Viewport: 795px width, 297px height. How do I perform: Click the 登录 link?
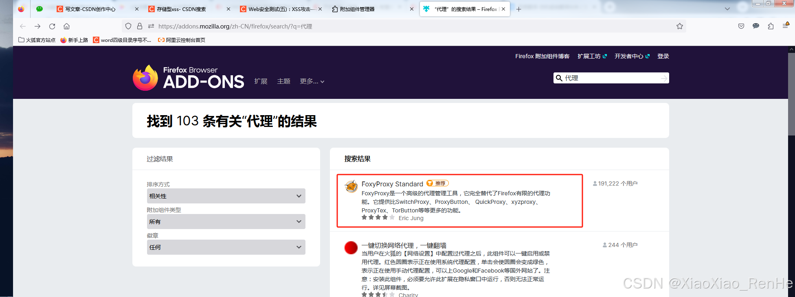tap(663, 56)
